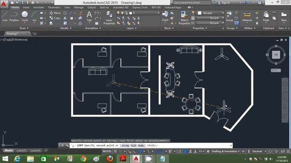Choose Array option in command line
The height and width of the screenshot is (163, 291).
coord(125,145)
